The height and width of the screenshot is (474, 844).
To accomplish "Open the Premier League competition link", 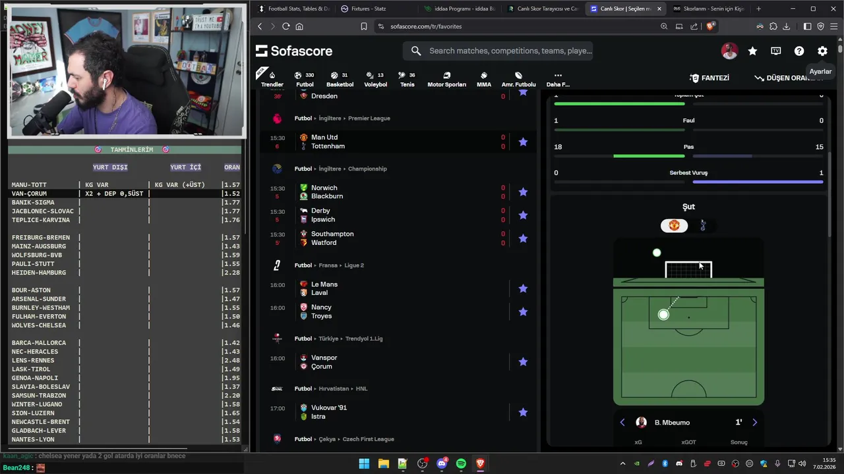I will tap(369, 118).
